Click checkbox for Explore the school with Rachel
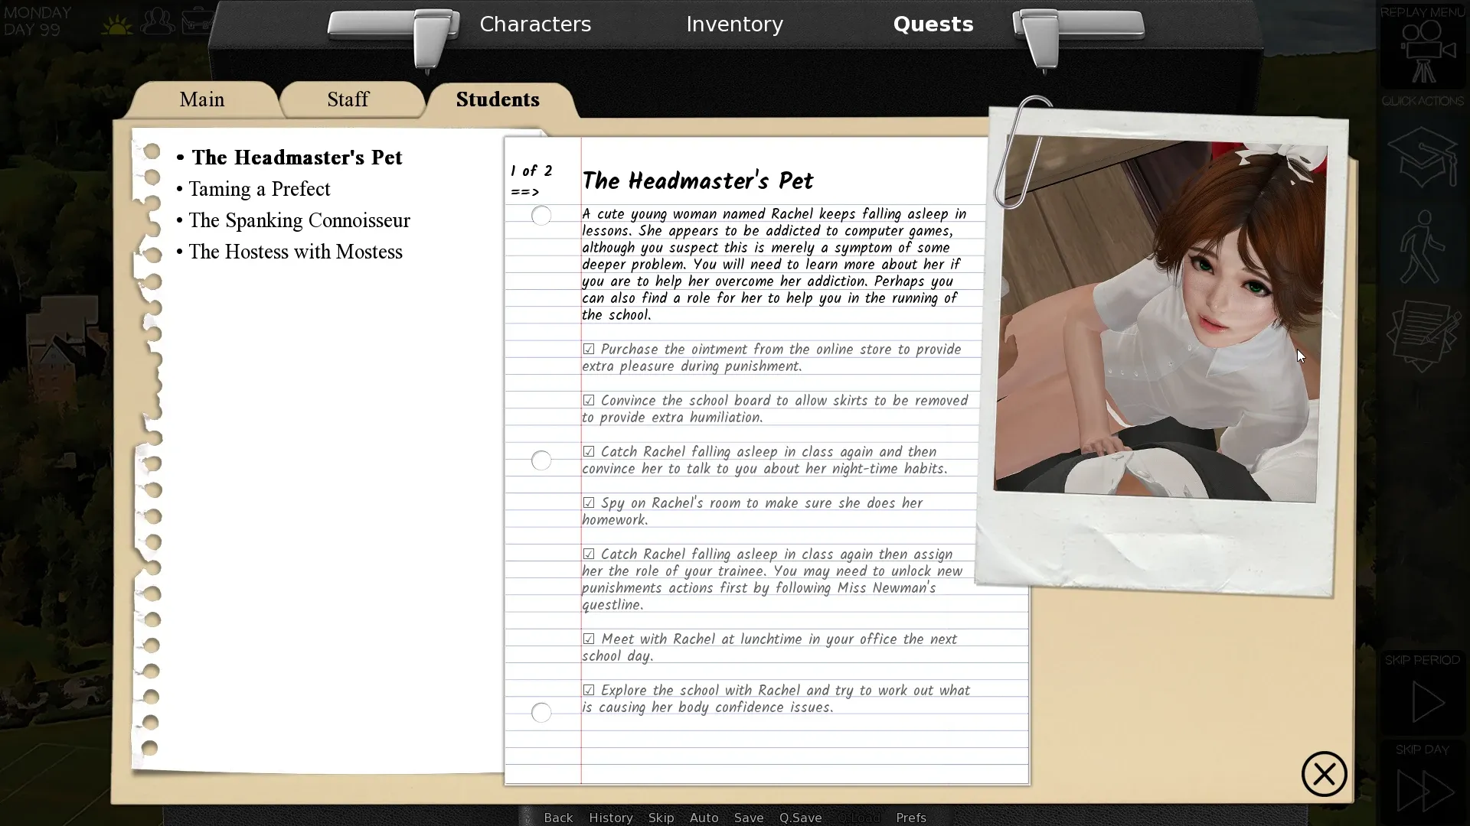 point(588,691)
